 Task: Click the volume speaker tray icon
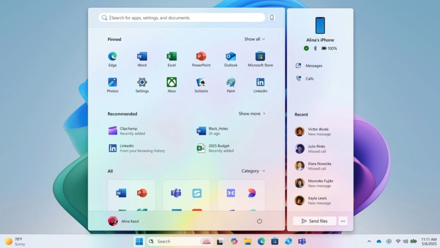pyautogui.click(x=406, y=241)
